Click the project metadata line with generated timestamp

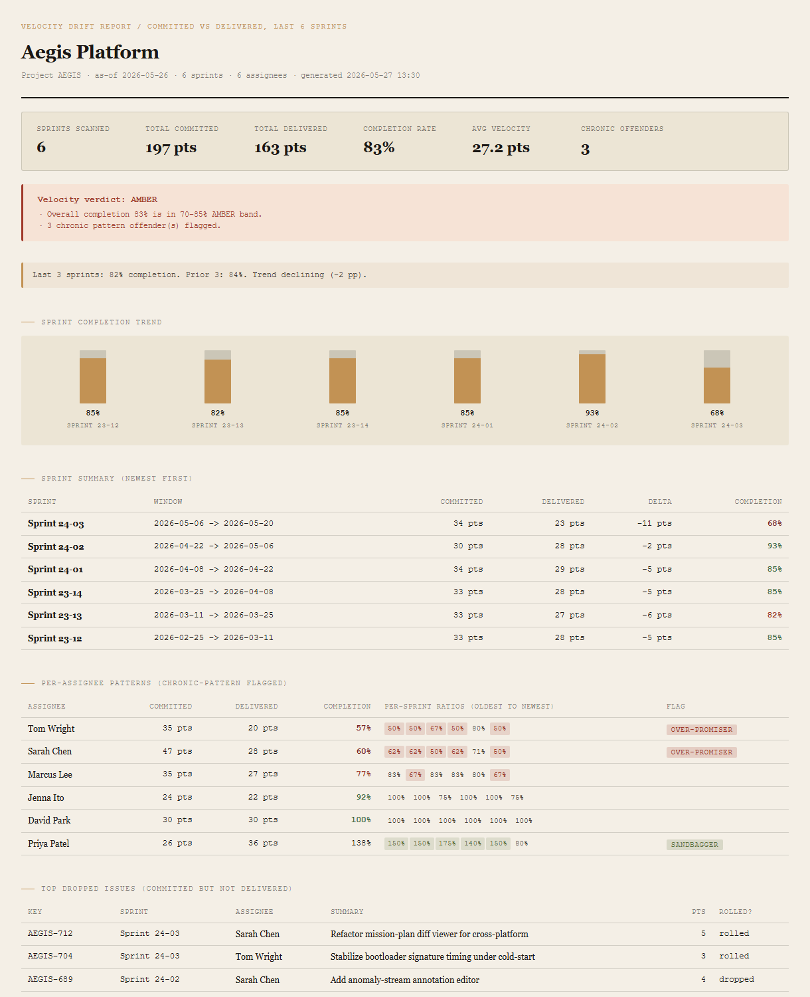[x=220, y=76]
